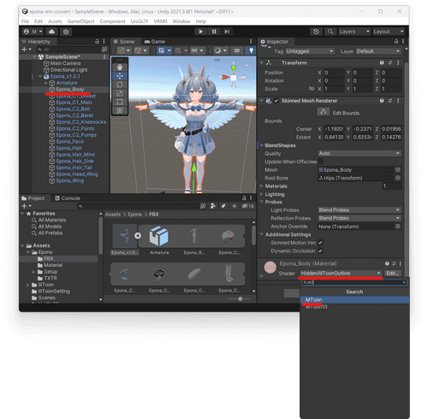428x419 pixels.
Task: Click the shader Edit... button
Action: click(x=392, y=273)
